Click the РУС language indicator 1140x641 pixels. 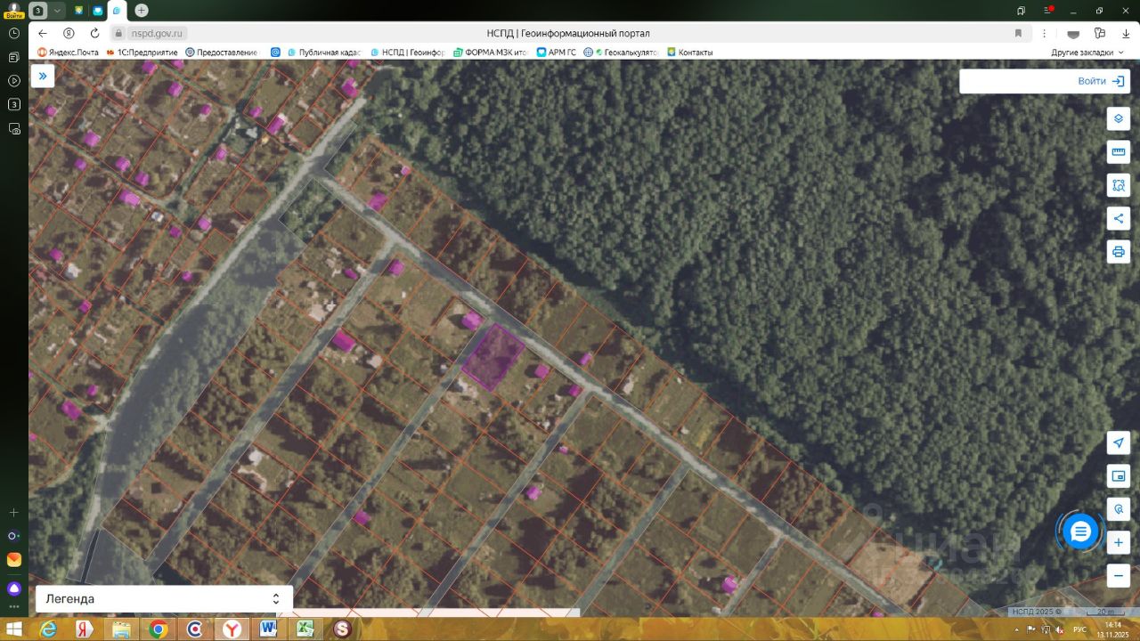click(x=1079, y=629)
